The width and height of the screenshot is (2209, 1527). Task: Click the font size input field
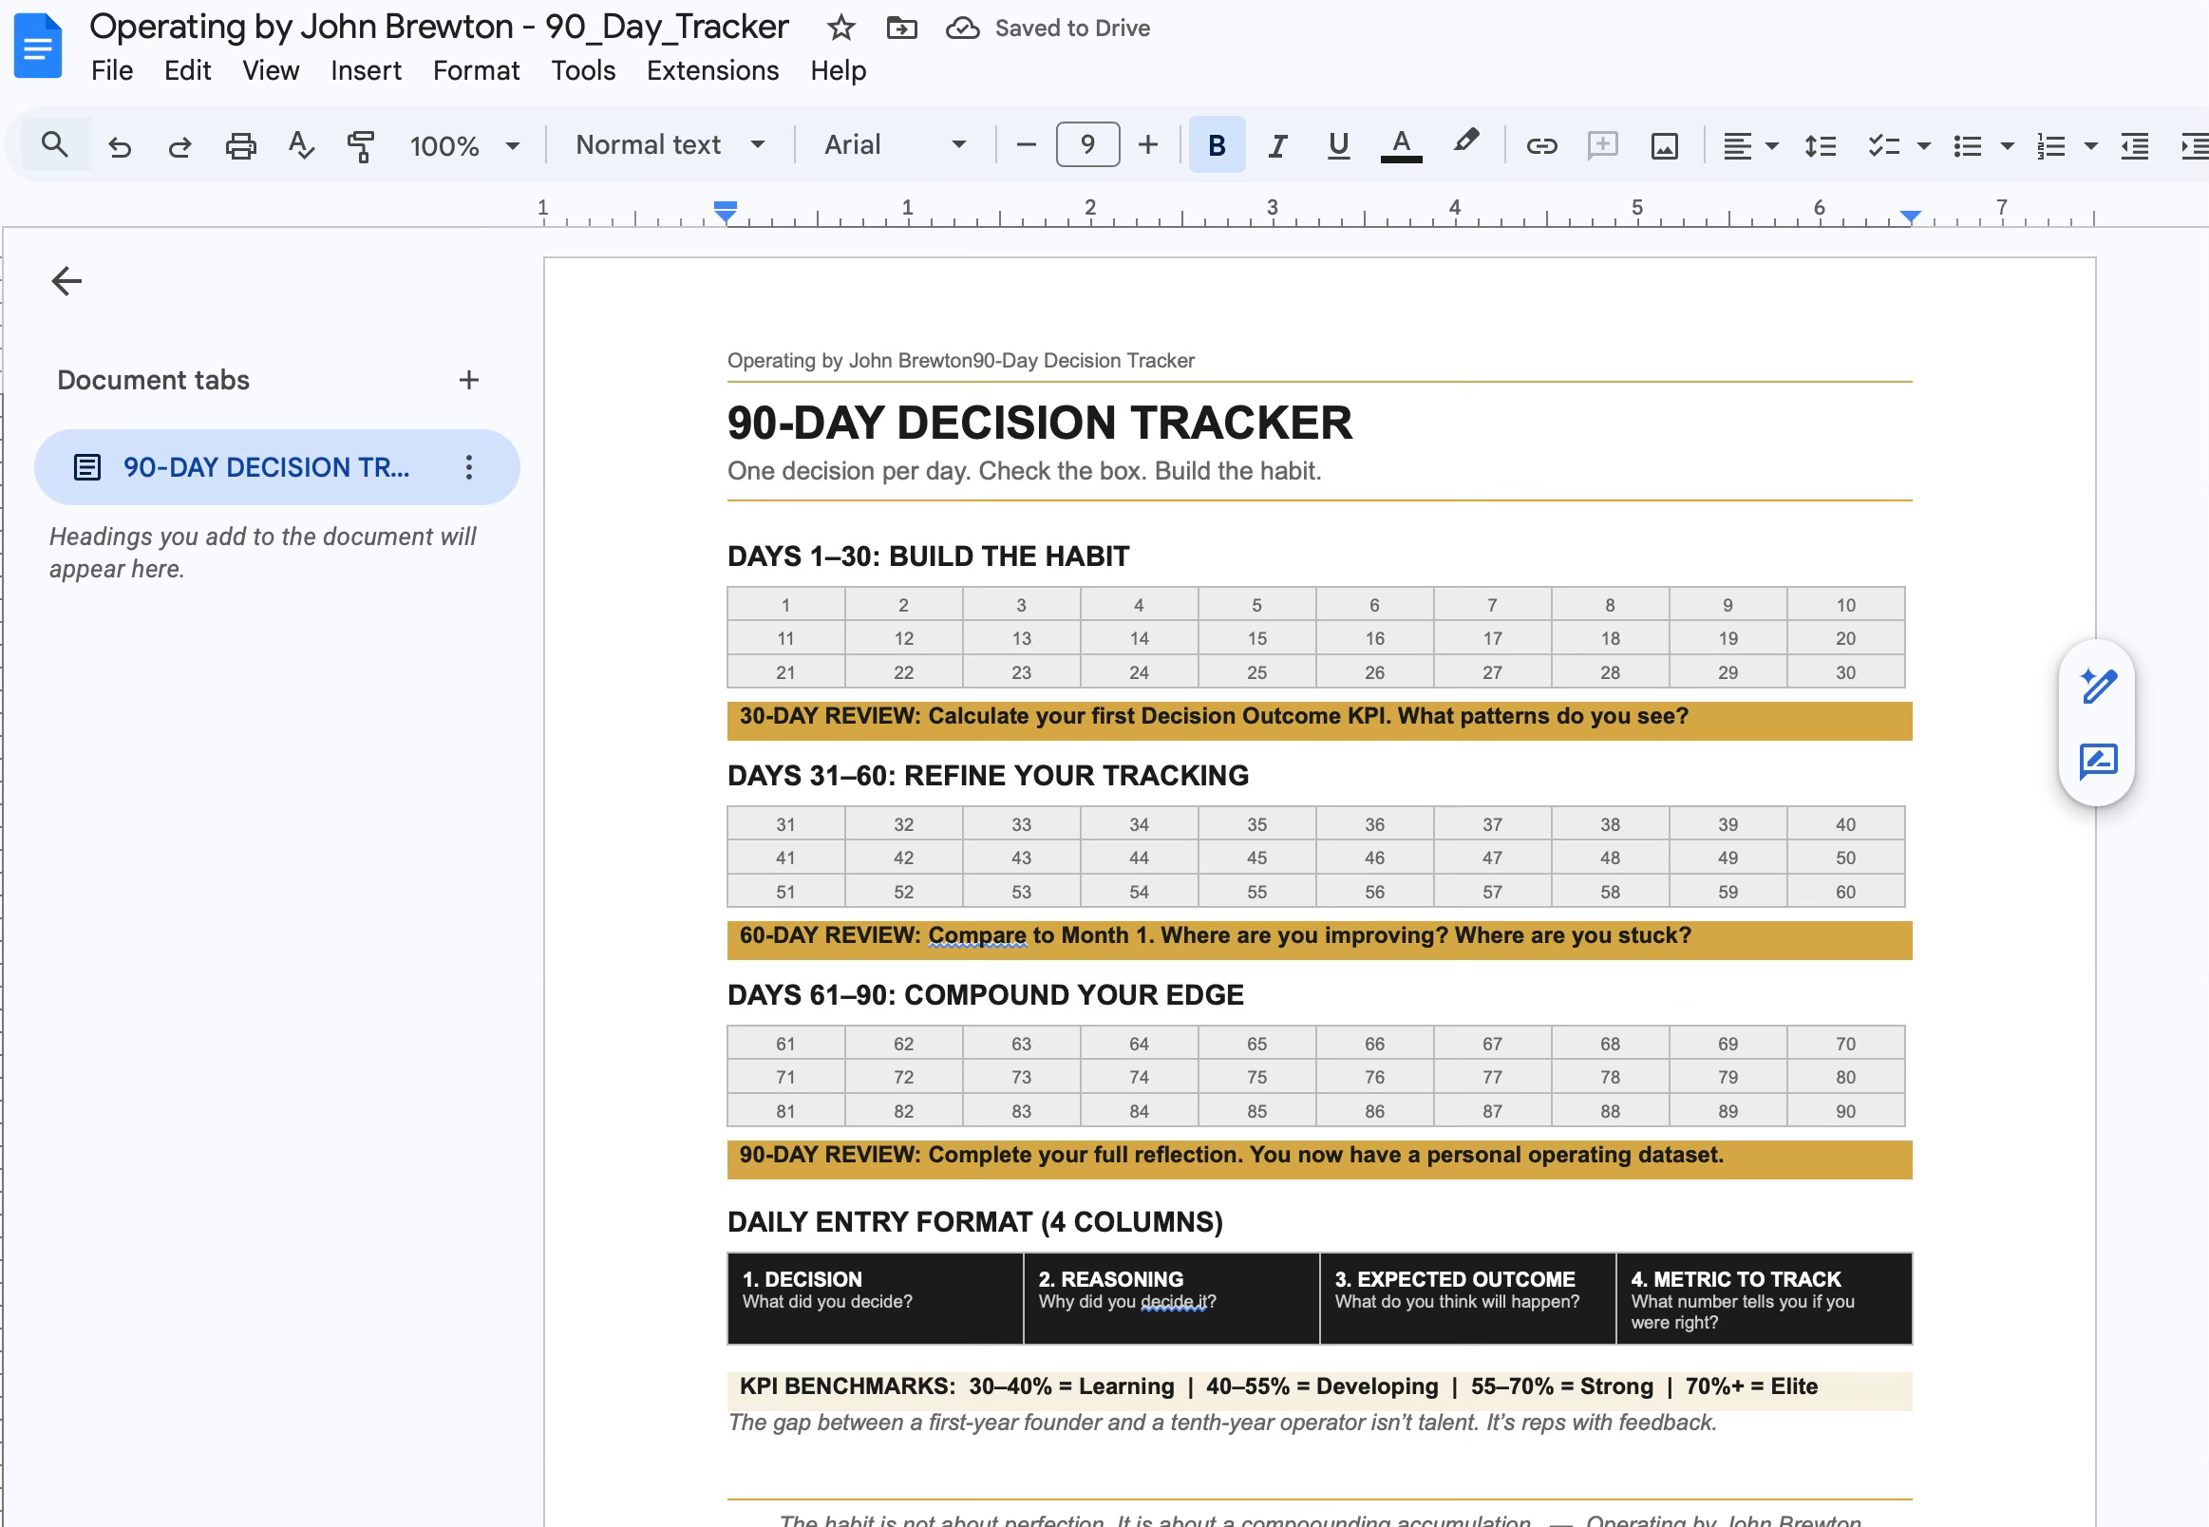coord(1086,145)
